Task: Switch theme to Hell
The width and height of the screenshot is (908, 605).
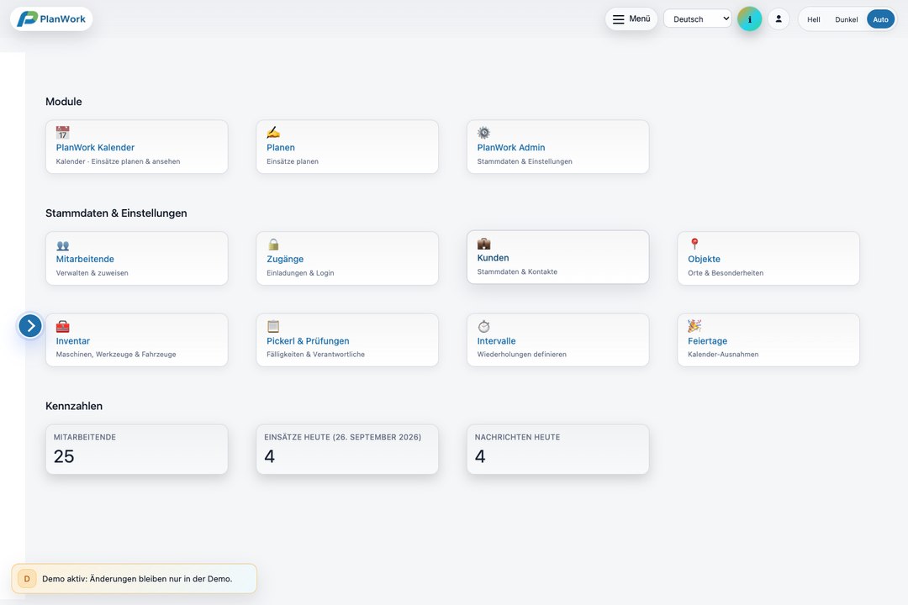Action: 814,19
